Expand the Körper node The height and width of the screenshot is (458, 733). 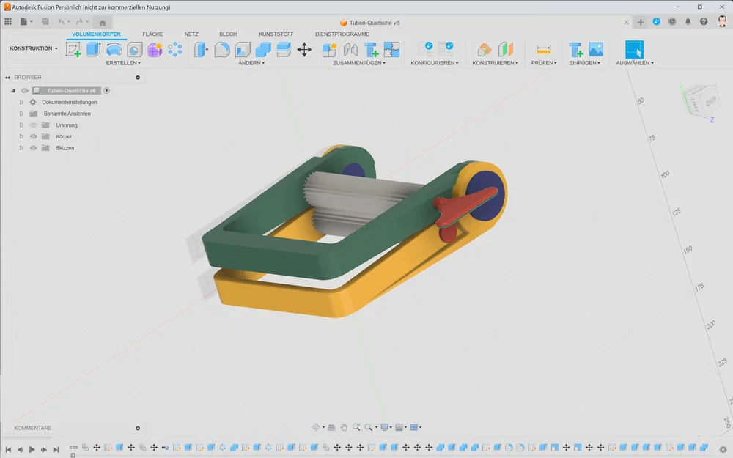[21, 136]
